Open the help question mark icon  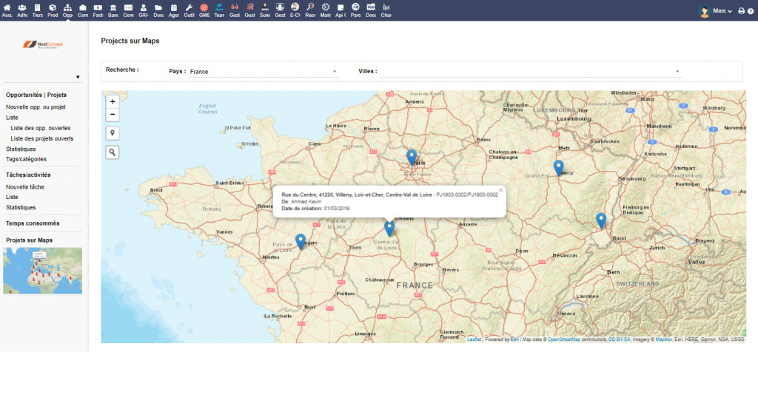[750, 11]
